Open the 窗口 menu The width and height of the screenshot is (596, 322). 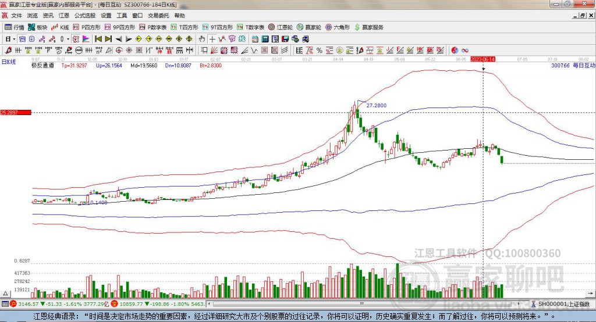point(137,16)
